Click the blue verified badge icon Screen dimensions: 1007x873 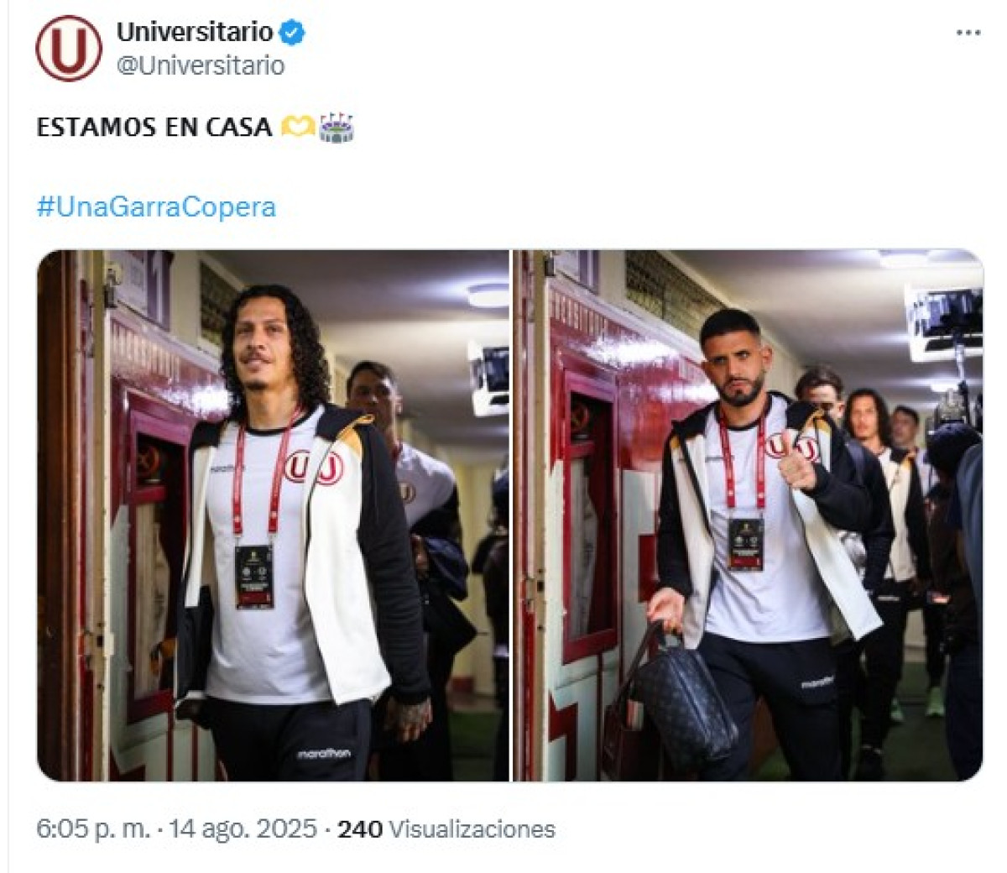click(x=292, y=33)
